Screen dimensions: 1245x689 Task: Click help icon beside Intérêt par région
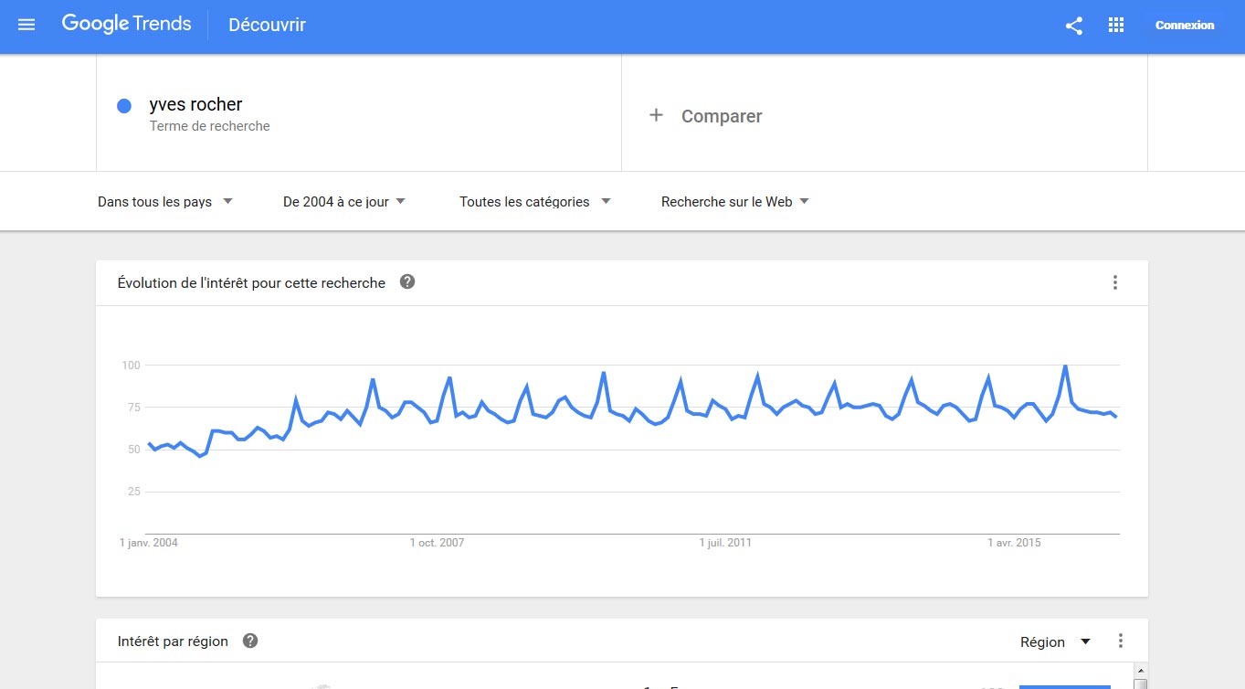pos(250,641)
